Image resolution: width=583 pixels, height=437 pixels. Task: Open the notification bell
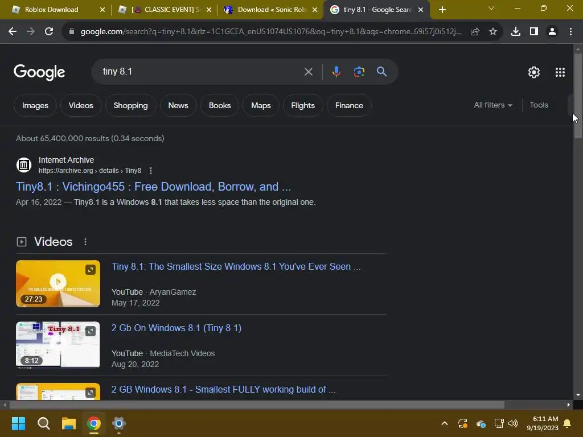[x=568, y=423]
